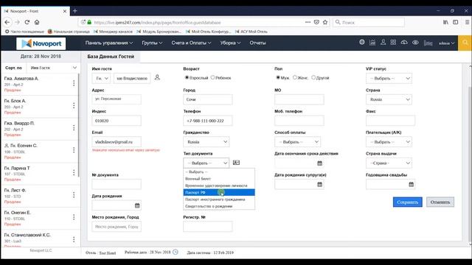Click the globe icon in the top bar
472x265 pixels.
pos(362,43)
